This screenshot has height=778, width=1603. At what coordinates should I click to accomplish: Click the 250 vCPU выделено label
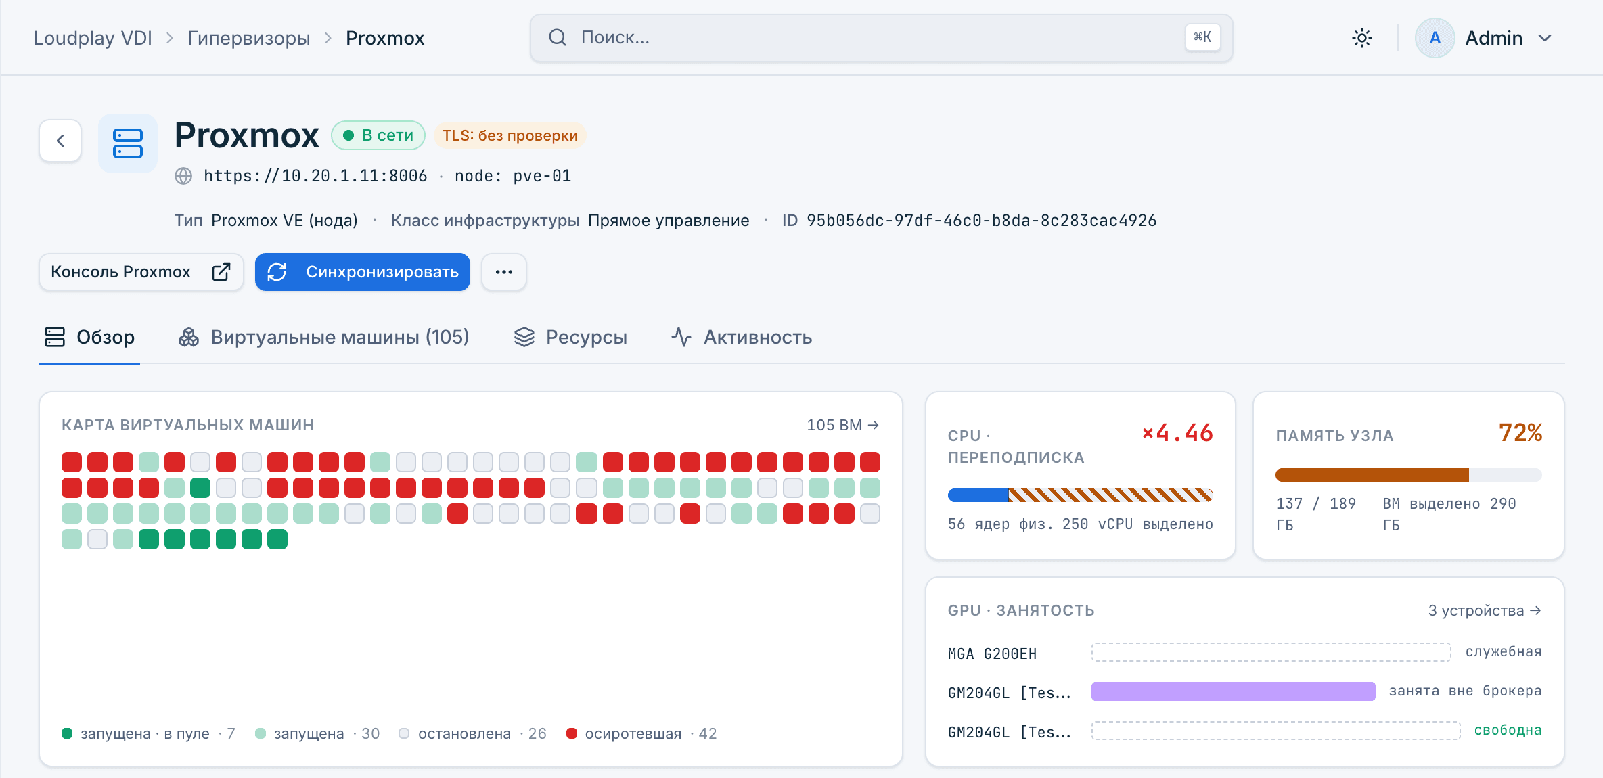[1137, 524]
